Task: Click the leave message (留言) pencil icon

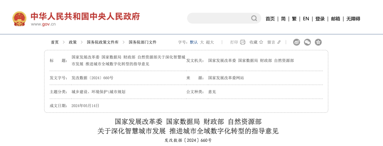Action: [279, 42]
